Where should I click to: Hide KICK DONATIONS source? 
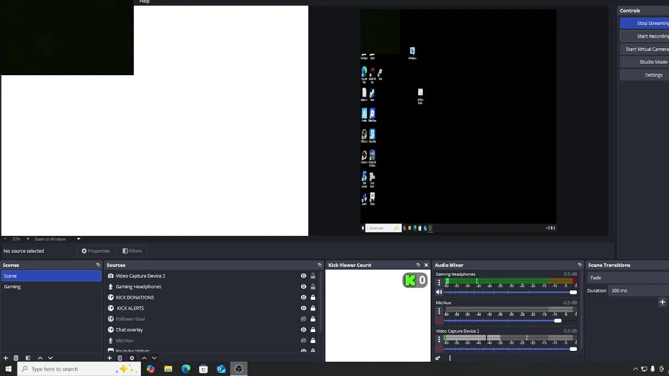(303, 298)
